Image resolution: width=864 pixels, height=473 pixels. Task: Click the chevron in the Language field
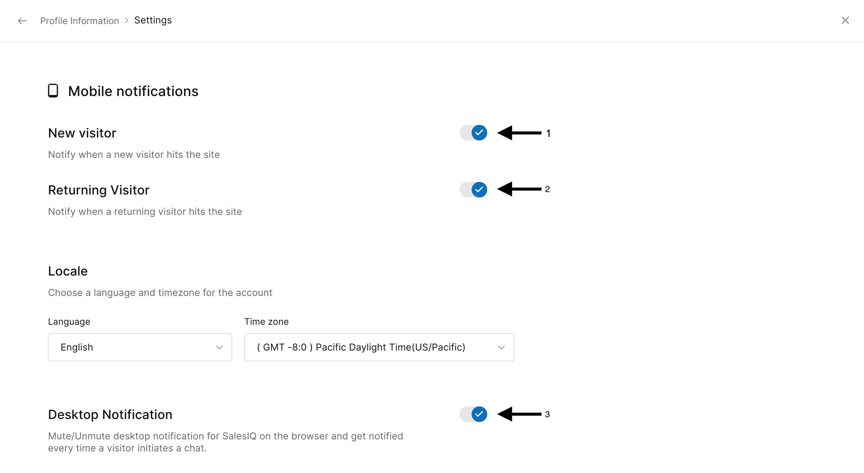219,348
